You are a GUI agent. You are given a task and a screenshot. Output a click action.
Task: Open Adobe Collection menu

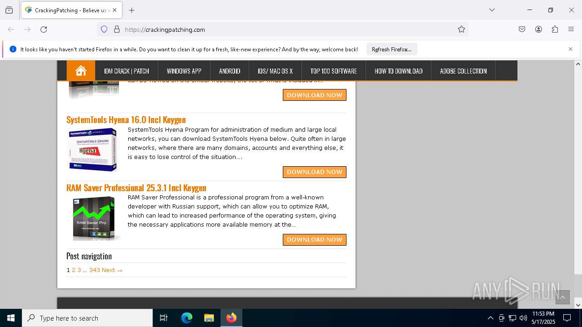(x=463, y=71)
